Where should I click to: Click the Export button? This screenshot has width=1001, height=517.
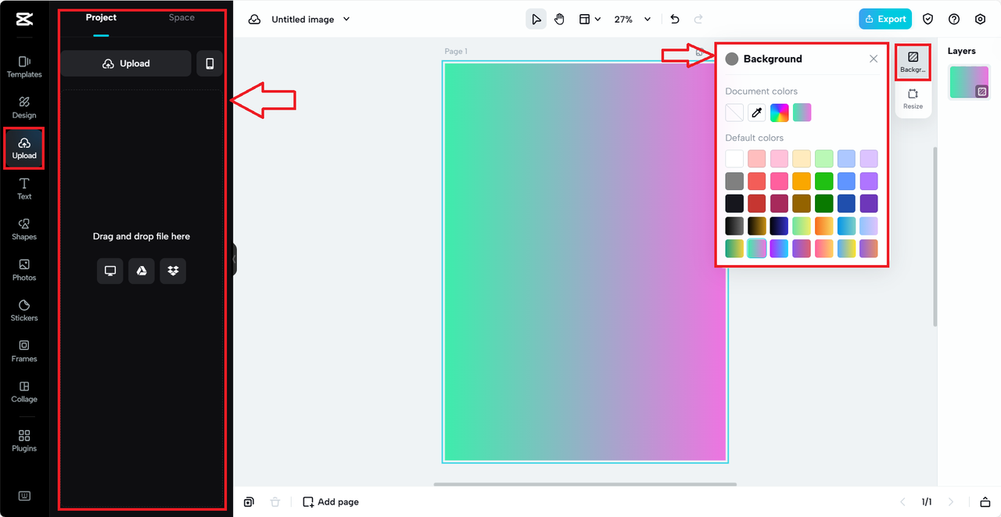[885, 19]
